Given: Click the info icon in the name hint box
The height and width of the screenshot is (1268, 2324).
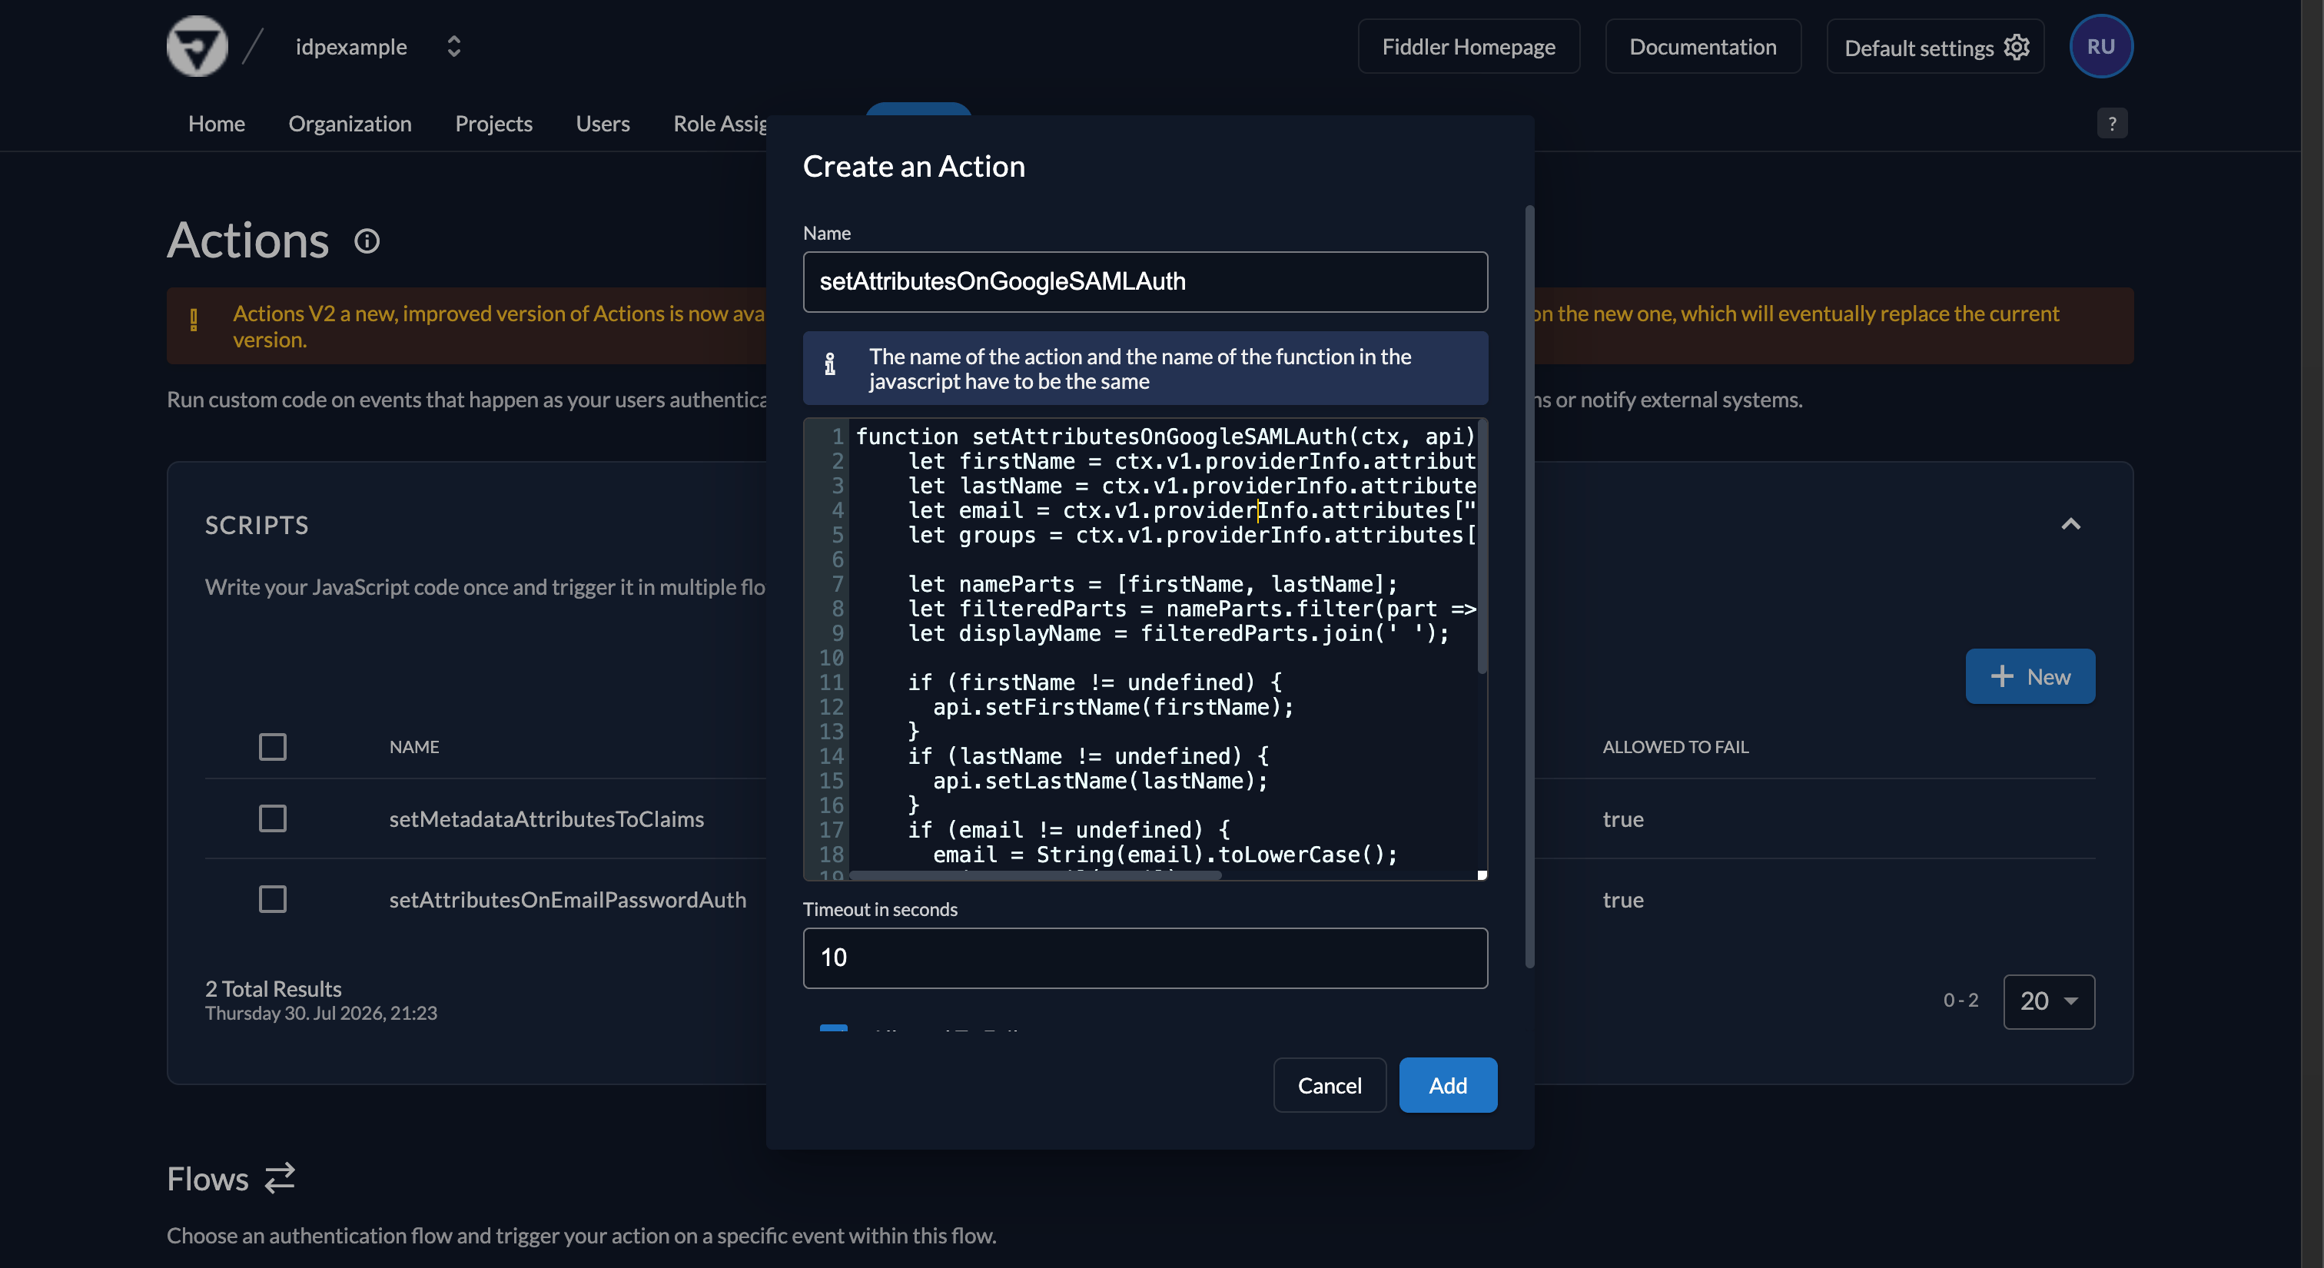Looking at the screenshot, I should pos(830,363).
